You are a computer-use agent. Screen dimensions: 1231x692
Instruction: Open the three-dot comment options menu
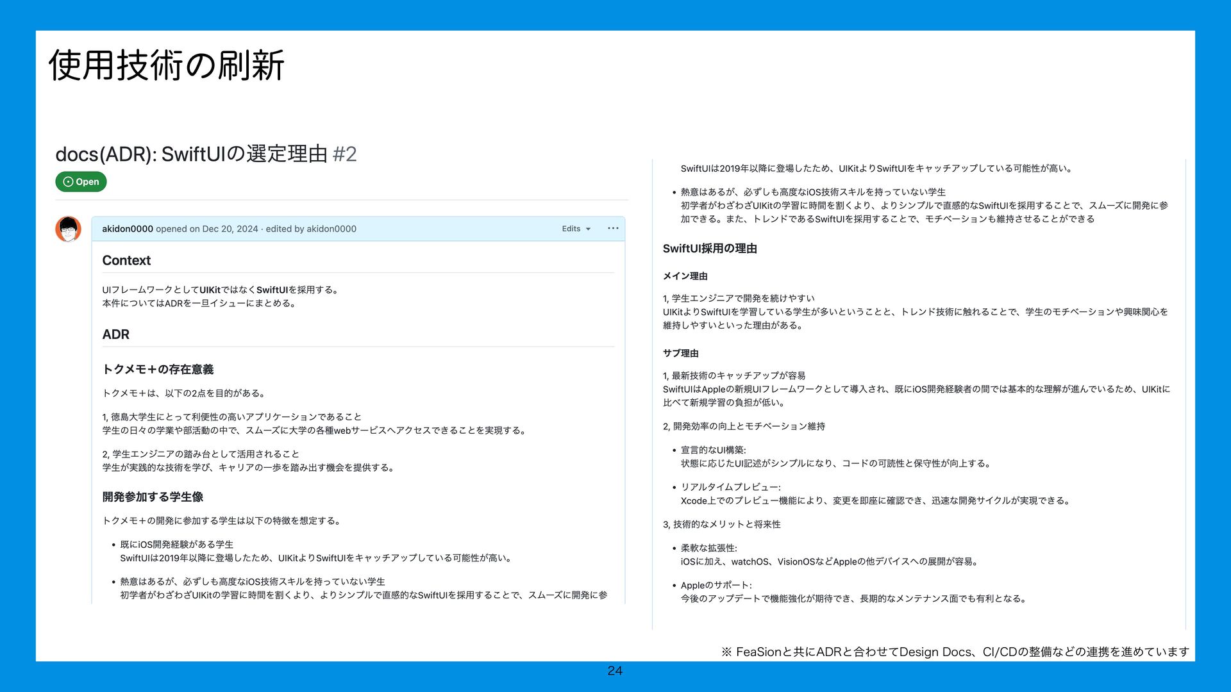point(613,229)
